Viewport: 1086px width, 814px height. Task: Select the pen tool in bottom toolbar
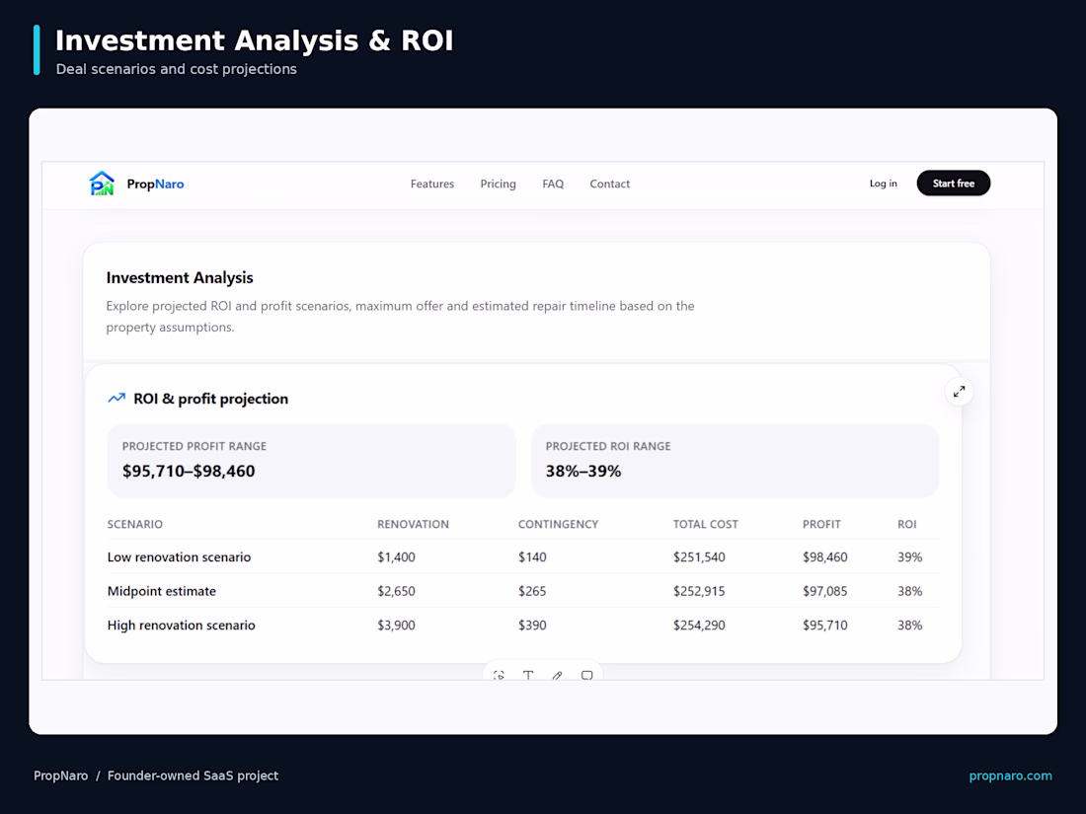tap(558, 675)
